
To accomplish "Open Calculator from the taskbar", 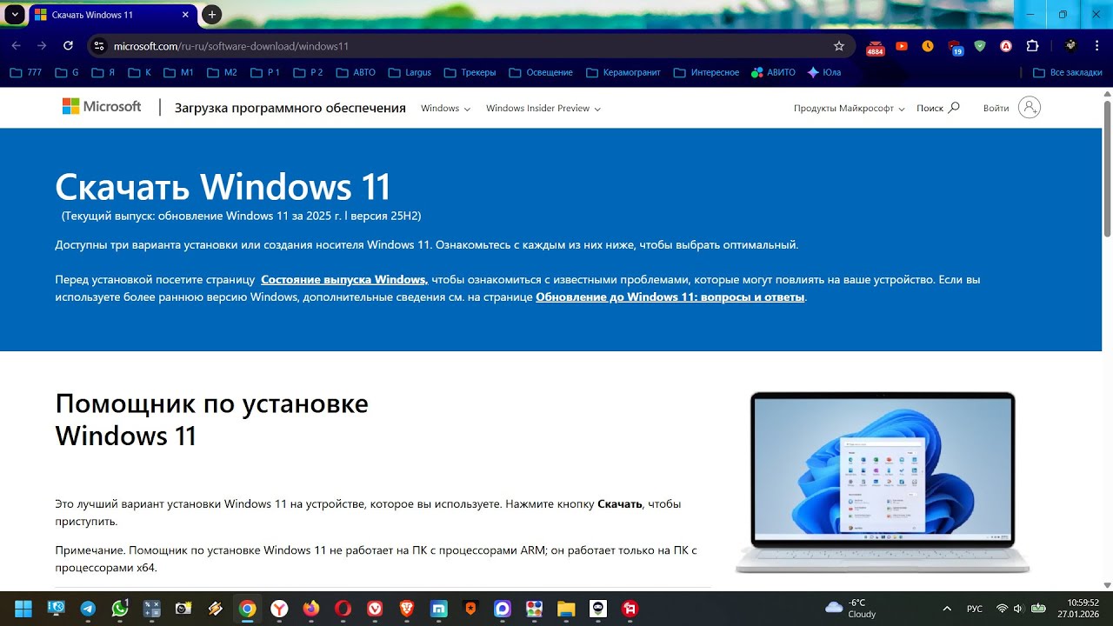I will tap(152, 609).
